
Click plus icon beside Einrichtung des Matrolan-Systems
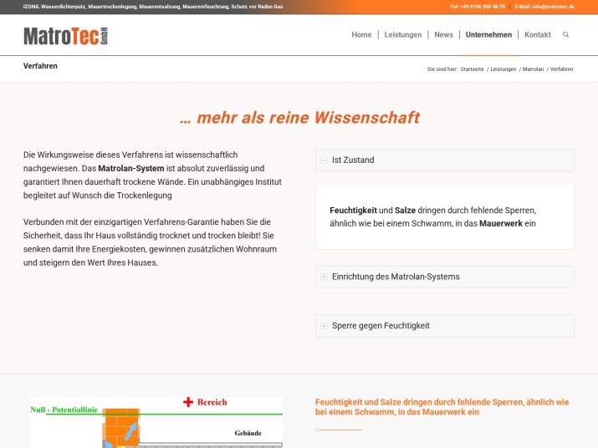coord(324,277)
